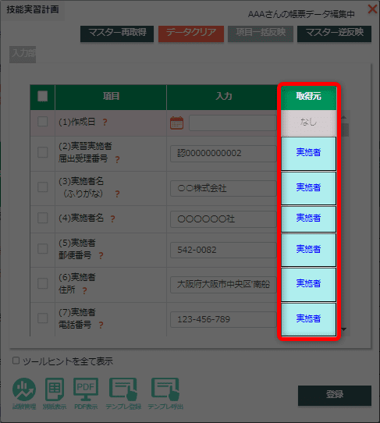Check the (2)実習実施者 届出受理番号 row checkbox
This screenshot has height=423, width=380.
click(43, 152)
